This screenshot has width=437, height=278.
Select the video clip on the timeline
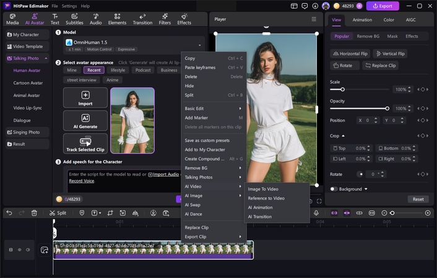pos(154,250)
